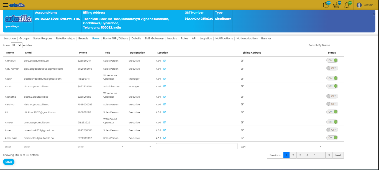Edit billing address for Alekhya
The width and height of the screenshot is (379, 170).
pyautogui.click(x=242, y=105)
